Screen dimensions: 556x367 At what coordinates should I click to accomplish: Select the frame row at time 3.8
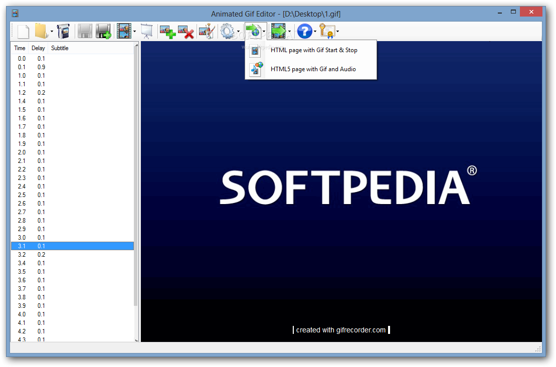(72, 297)
